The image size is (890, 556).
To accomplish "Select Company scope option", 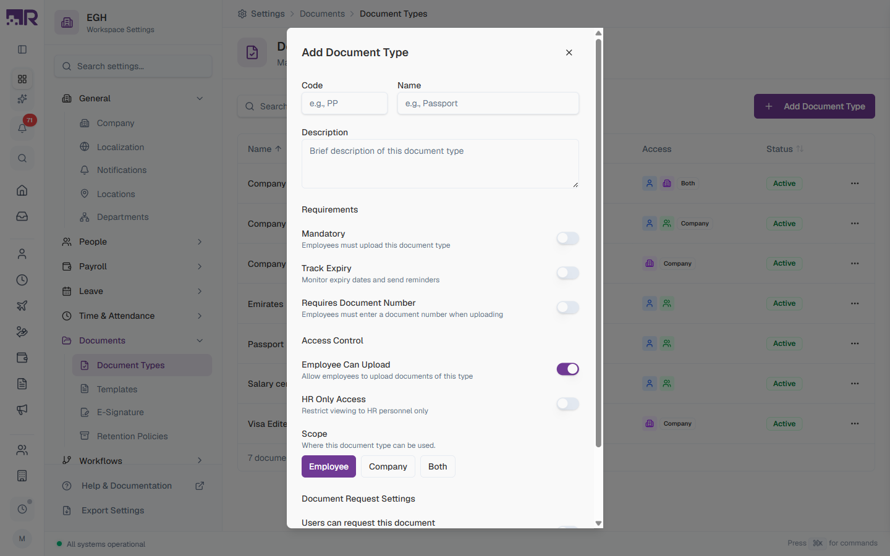I will [x=388, y=466].
